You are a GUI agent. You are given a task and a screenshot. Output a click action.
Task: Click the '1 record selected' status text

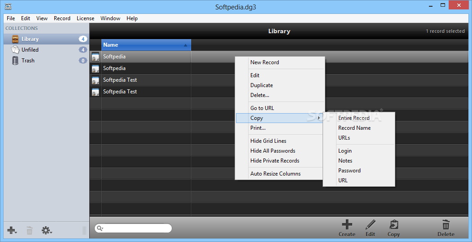(445, 31)
